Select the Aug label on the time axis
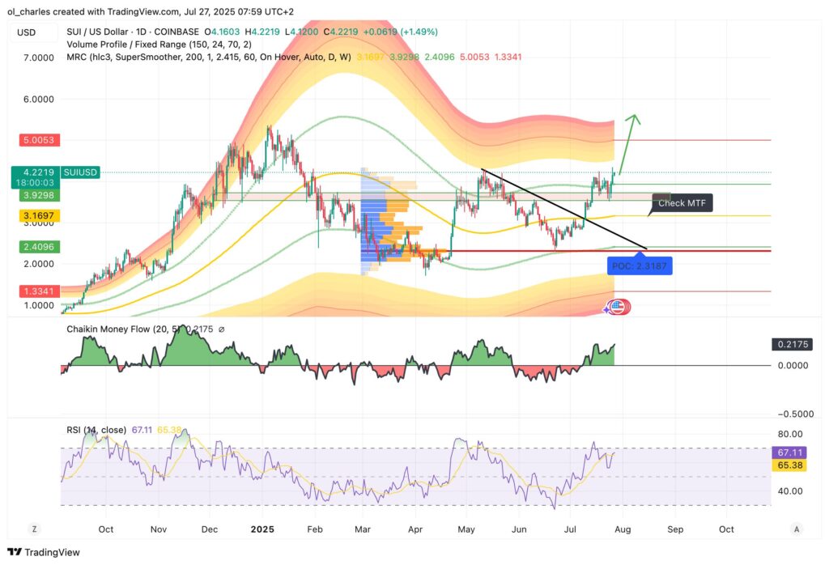Viewport: 829px width, 565px height. (623, 529)
